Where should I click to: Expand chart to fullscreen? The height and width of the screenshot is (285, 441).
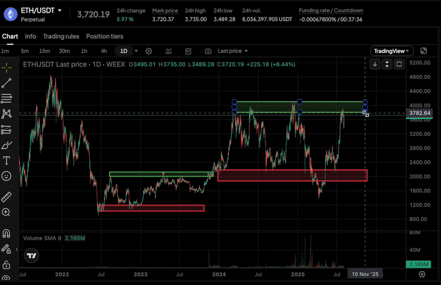point(424,51)
